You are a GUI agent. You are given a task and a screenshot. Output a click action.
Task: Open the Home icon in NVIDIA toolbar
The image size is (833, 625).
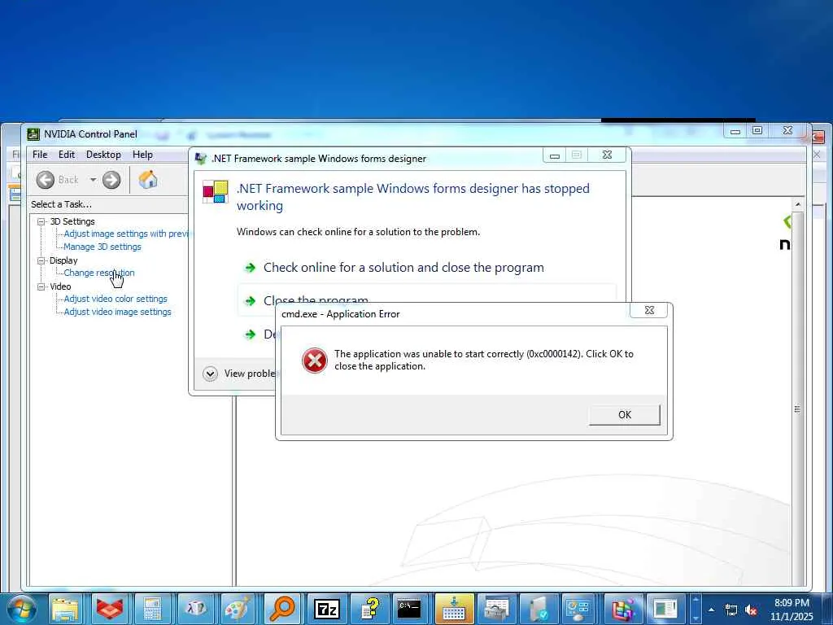point(148,180)
